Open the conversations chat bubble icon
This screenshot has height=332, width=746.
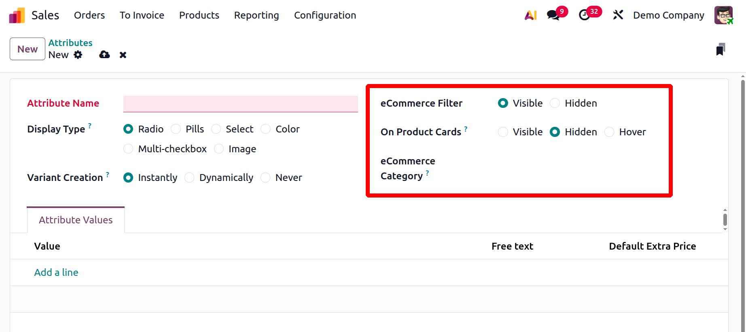(553, 15)
